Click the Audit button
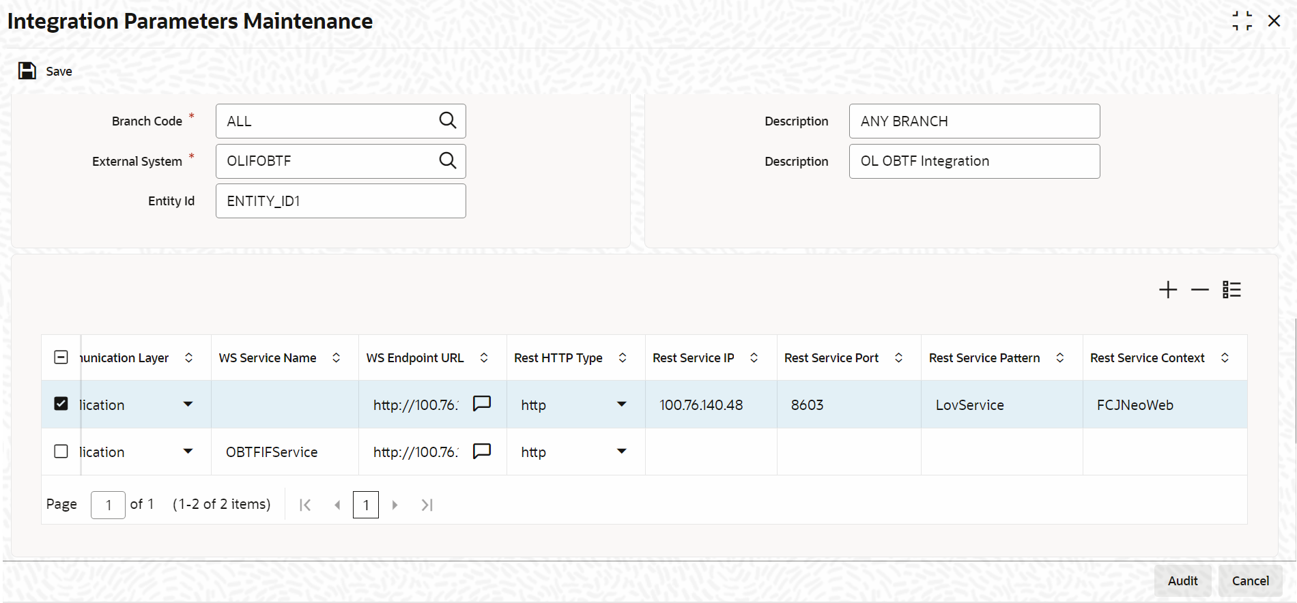 (x=1183, y=580)
